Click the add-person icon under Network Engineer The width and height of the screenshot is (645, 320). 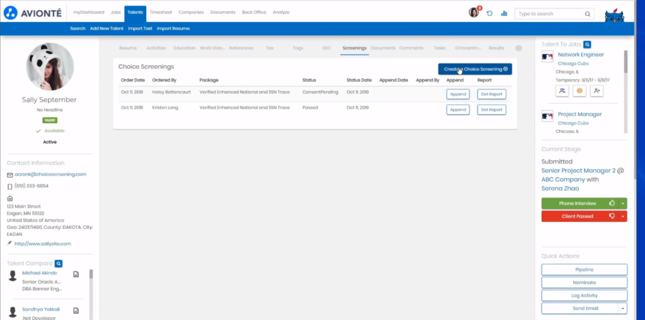[x=596, y=91]
